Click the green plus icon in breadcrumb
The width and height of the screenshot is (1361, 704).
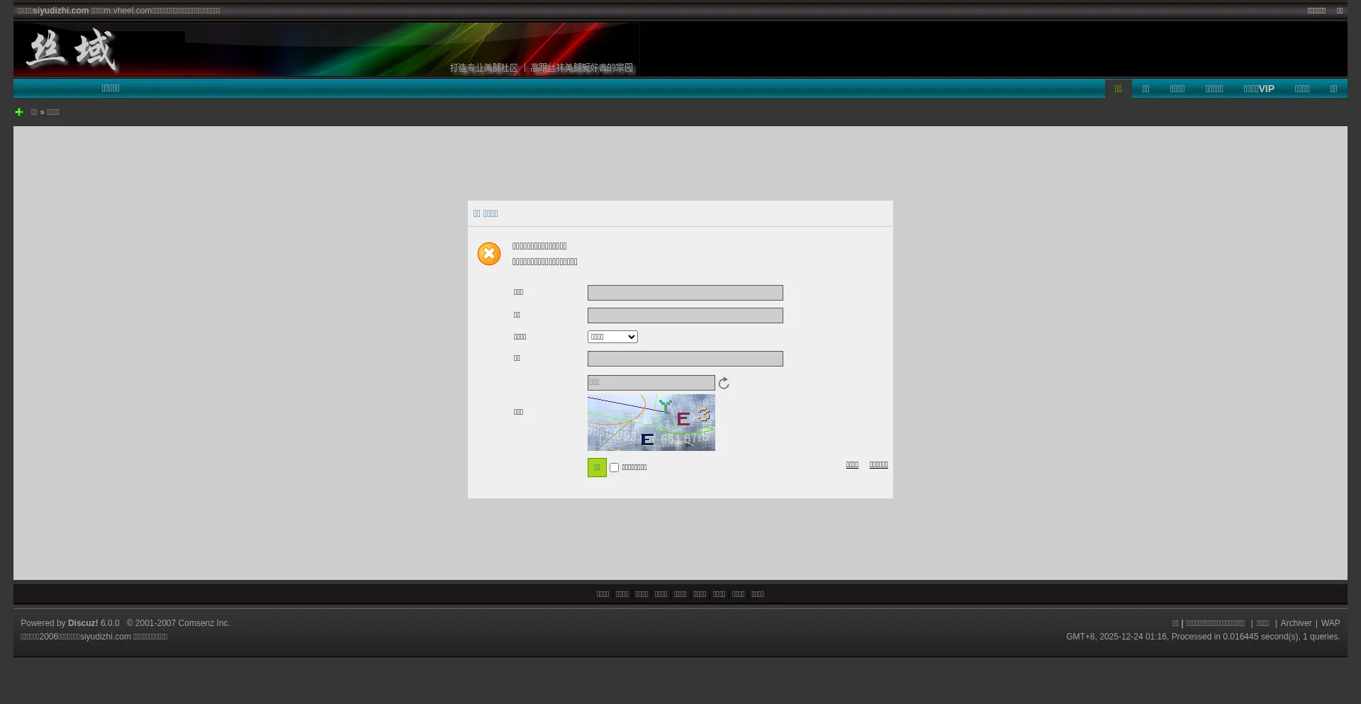(x=19, y=112)
